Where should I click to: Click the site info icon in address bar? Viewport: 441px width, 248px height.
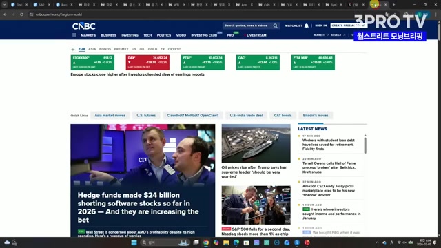[x=32, y=14]
